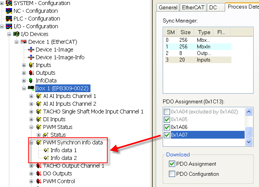The image size is (259, 187).
Task: Collapse the Box 1 (EP8309-0022) node
Action: 24,88
